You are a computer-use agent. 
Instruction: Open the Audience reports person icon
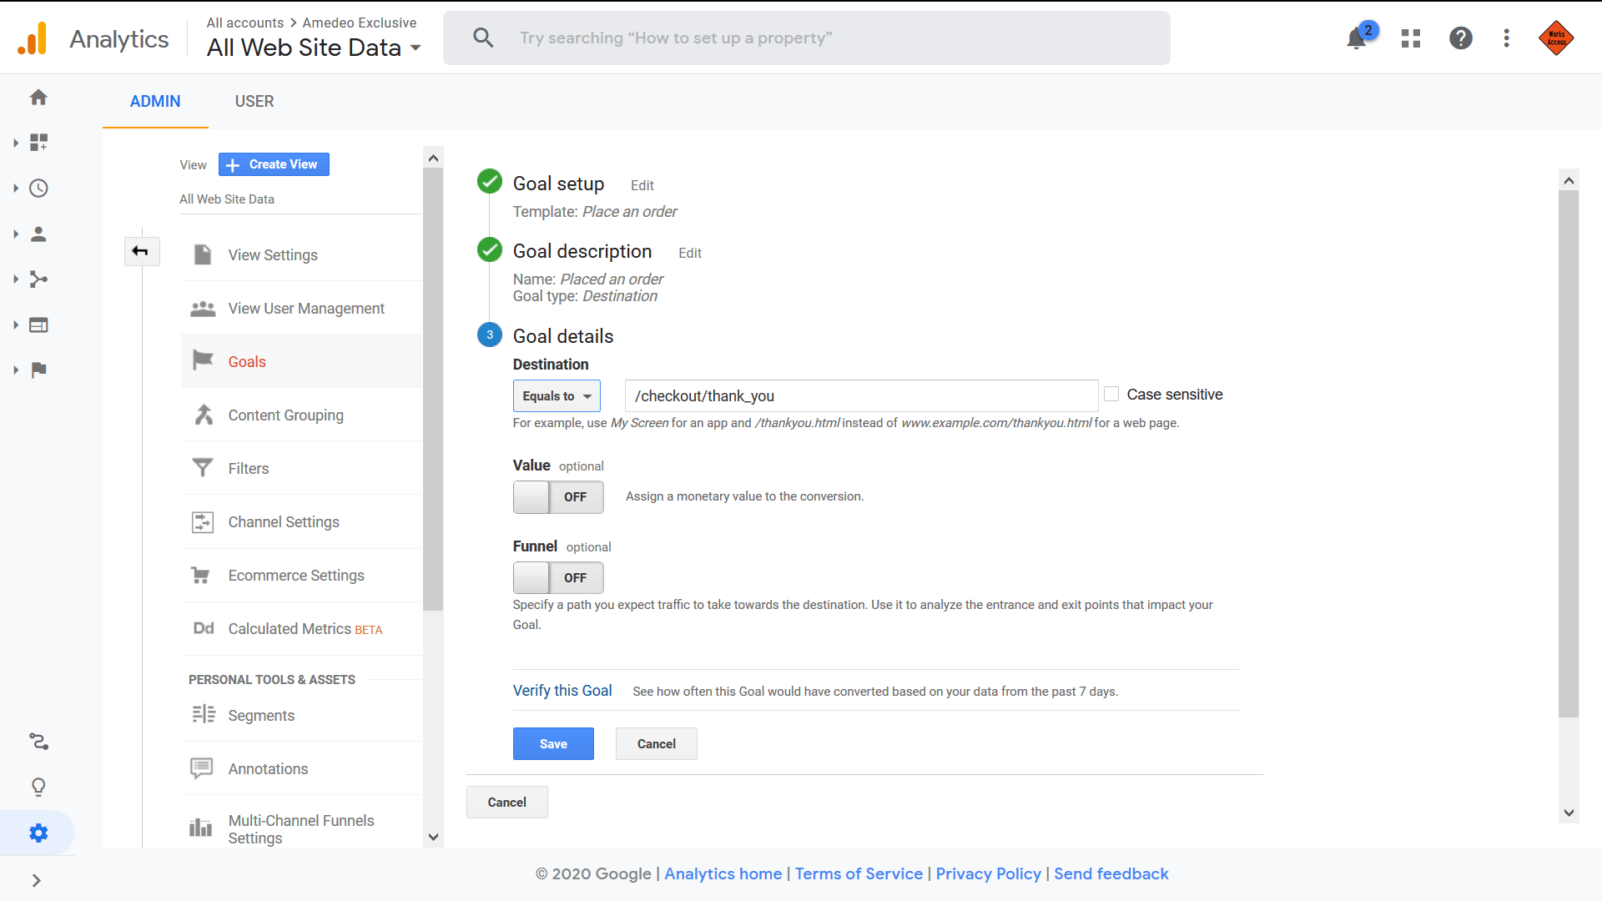38,234
